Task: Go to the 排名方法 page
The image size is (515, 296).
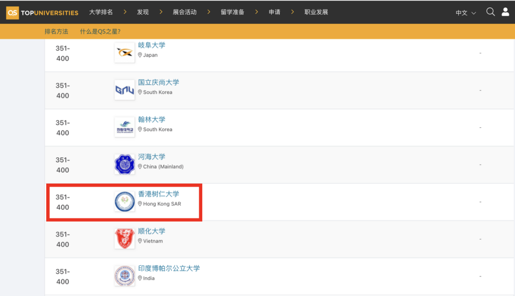Action: (x=56, y=31)
